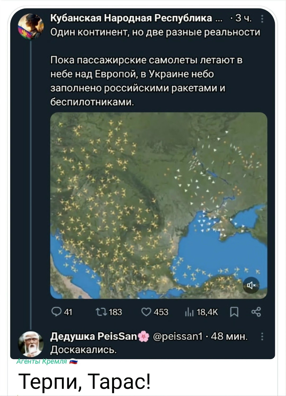Like the post with 453 likes
The image size is (286, 396).
point(146,312)
